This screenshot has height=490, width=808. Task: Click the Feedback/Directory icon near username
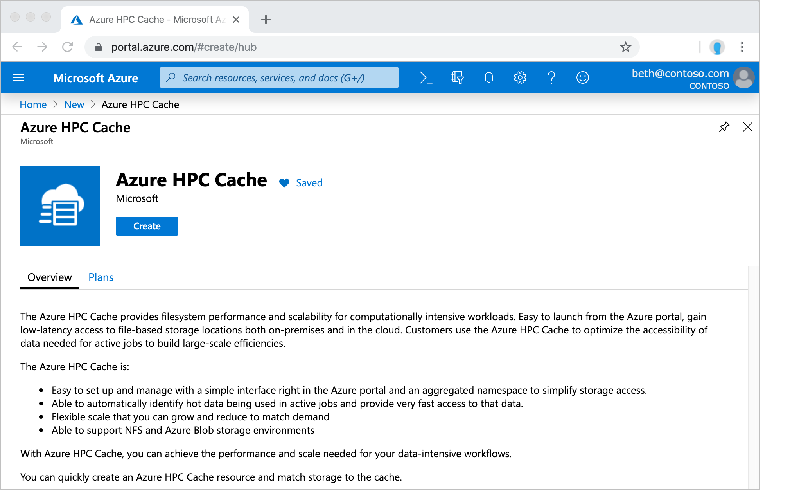click(x=581, y=77)
